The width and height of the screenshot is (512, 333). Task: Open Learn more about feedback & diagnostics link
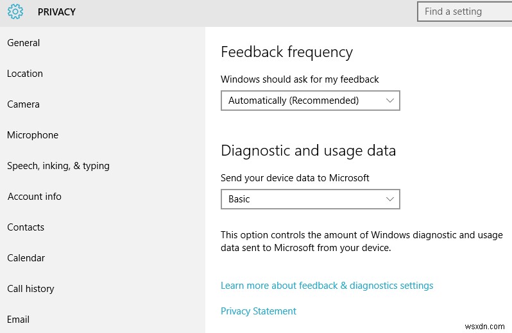[327, 286]
